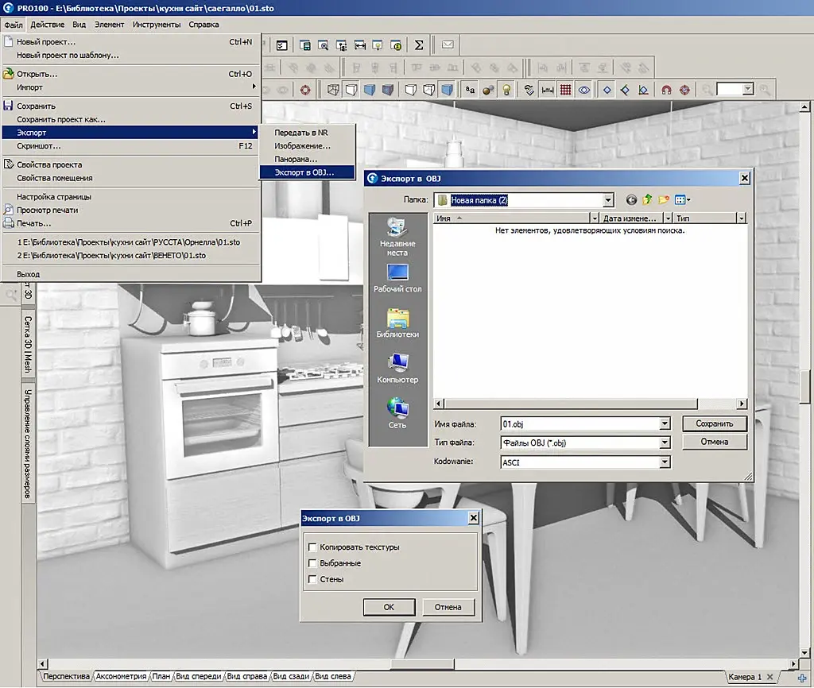Click the red target centering icon near magnet
The image size is (814, 688).
coord(684,91)
